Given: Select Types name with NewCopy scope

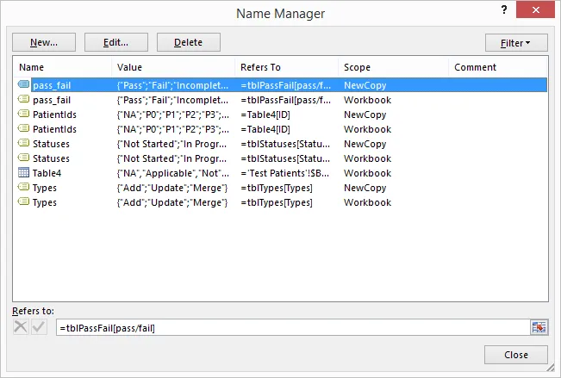Looking at the screenshot, I should (45, 188).
